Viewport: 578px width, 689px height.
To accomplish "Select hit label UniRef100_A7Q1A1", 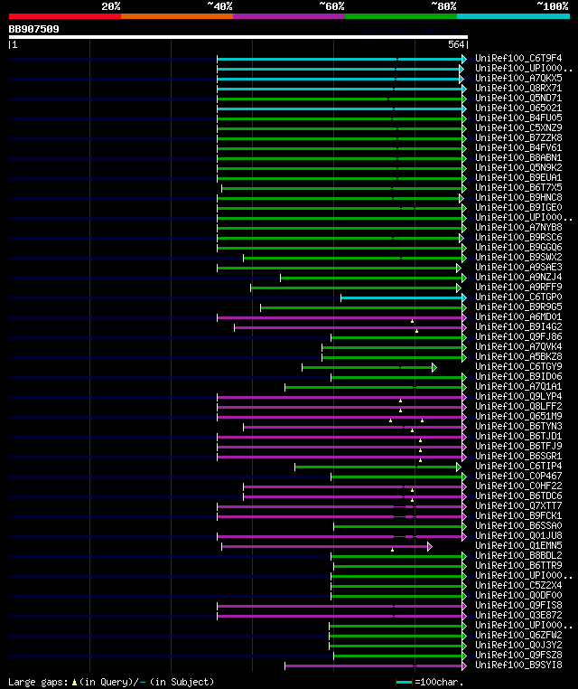I will coord(518,387).
